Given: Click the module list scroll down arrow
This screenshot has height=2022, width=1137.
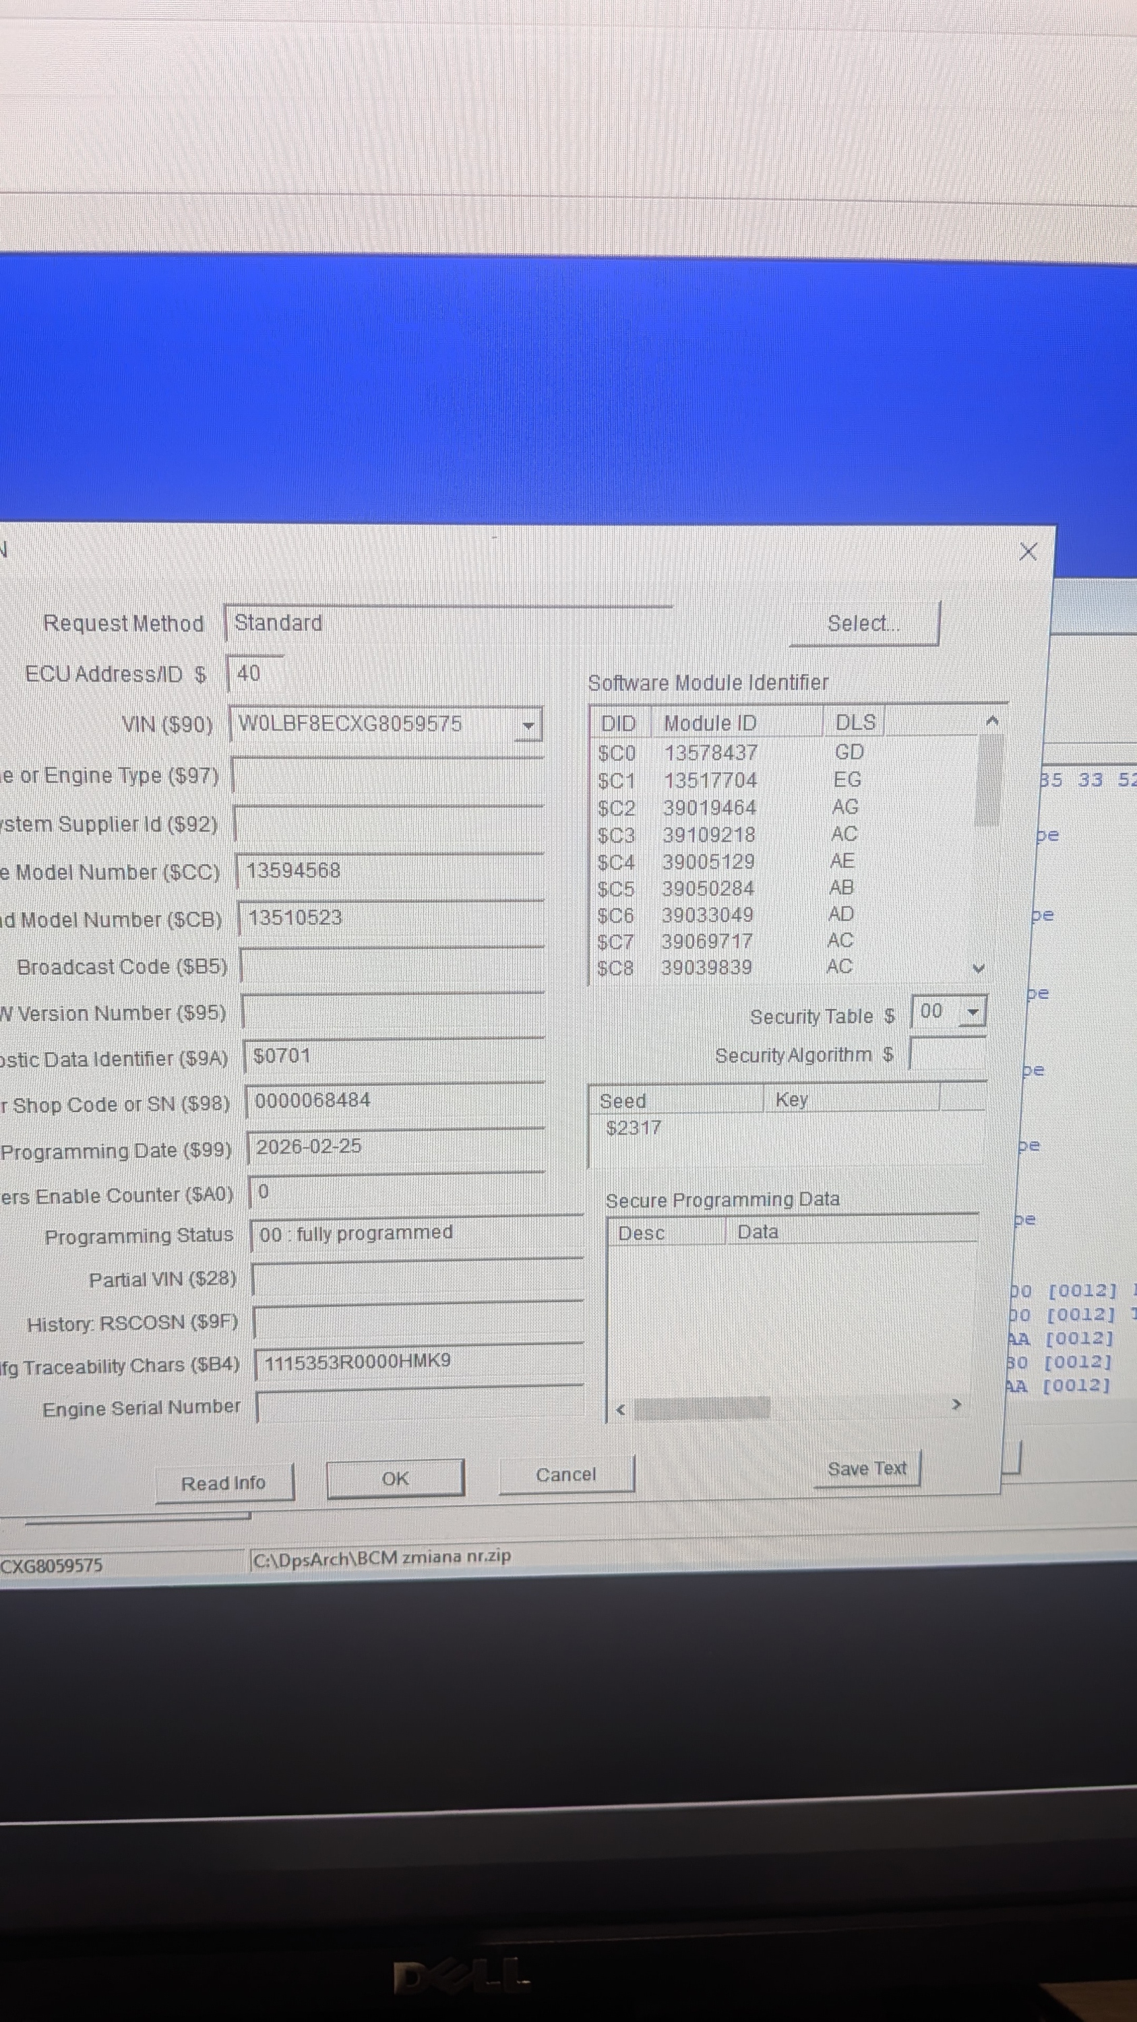Looking at the screenshot, I should pos(979,968).
